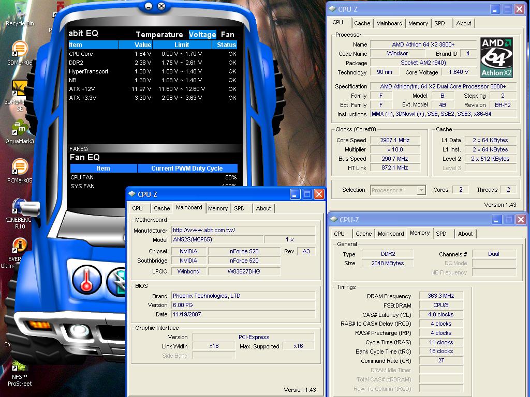This screenshot has height=397, width=530.
Task: Click the thermometer temperature button on abit EQ
Action: [86, 280]
